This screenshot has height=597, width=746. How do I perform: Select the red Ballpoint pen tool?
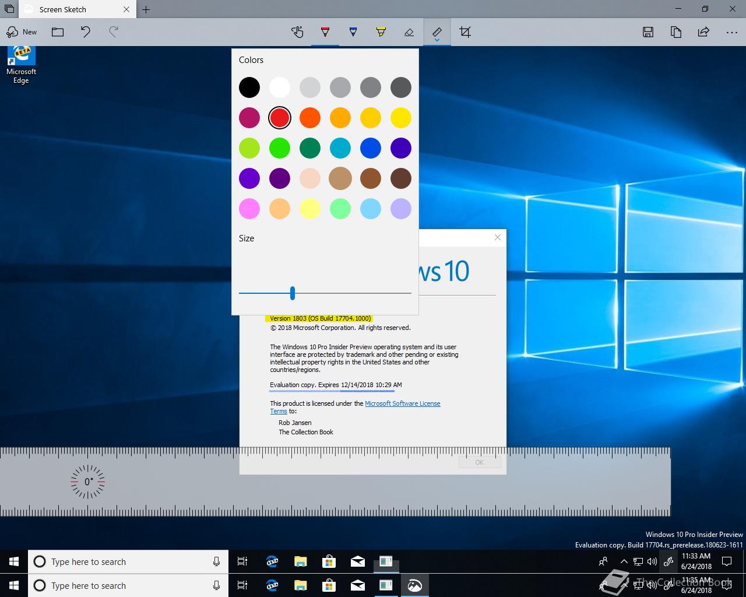(325, 32)
